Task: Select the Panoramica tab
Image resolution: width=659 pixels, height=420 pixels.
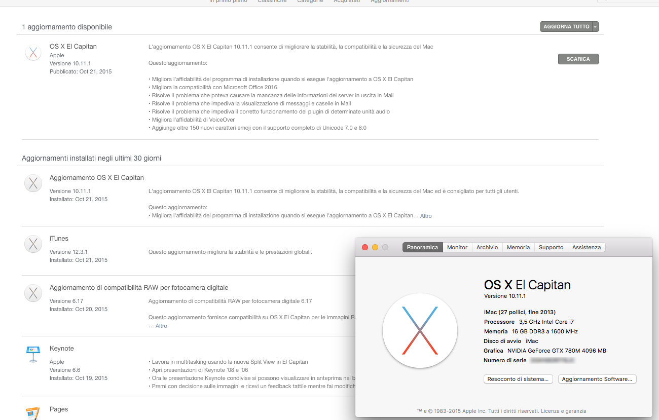Action: [422, 247]
